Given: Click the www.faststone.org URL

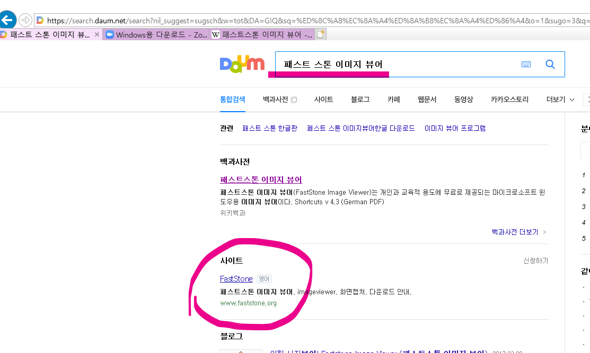Looking at the screenshot, I should click(x=248, y=303).
